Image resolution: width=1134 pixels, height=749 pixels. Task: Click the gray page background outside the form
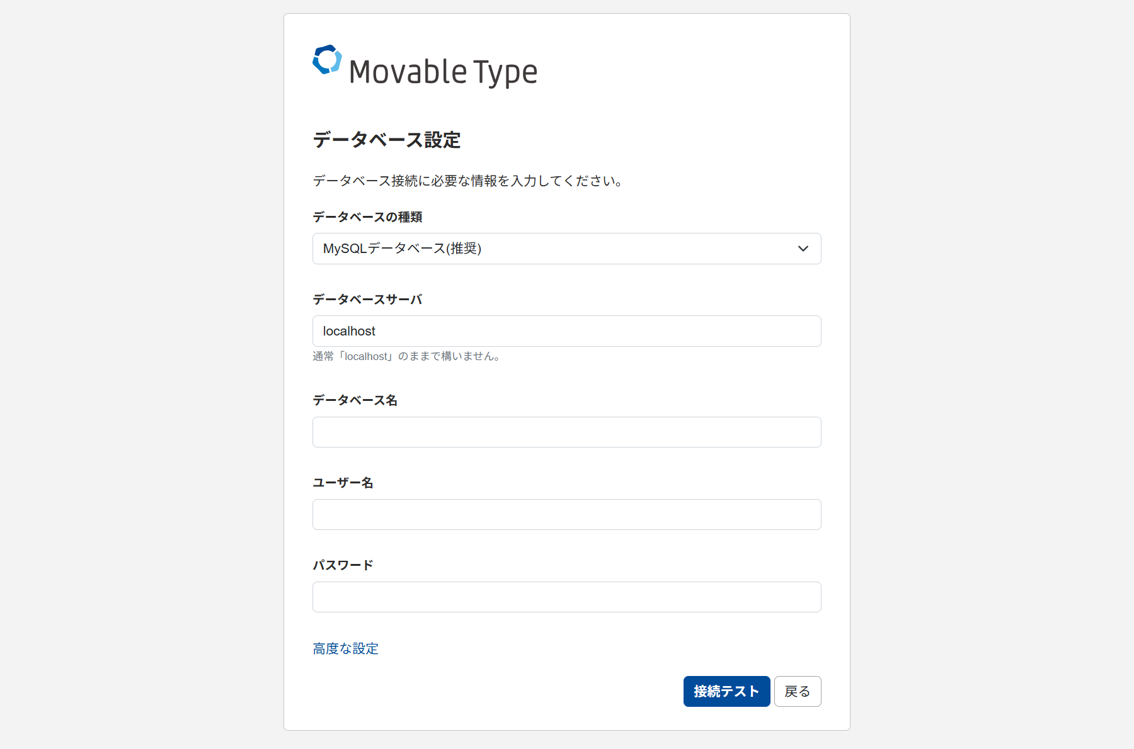click(x=139, y=378)
